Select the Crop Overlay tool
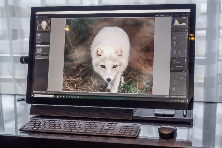This screenshot has width=222, height=148. [174, 29]
